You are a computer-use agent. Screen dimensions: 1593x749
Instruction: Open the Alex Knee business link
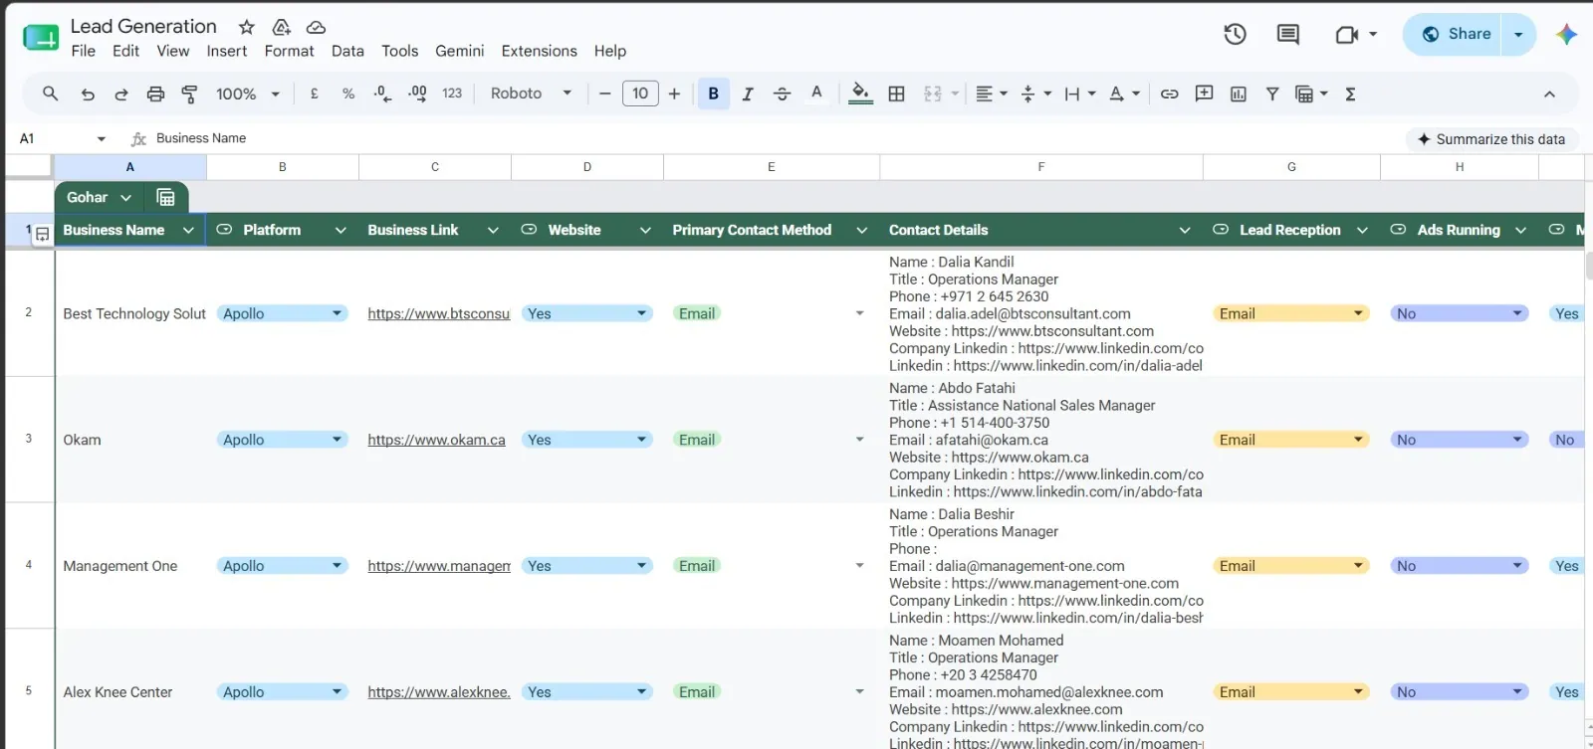click(439, 692)
